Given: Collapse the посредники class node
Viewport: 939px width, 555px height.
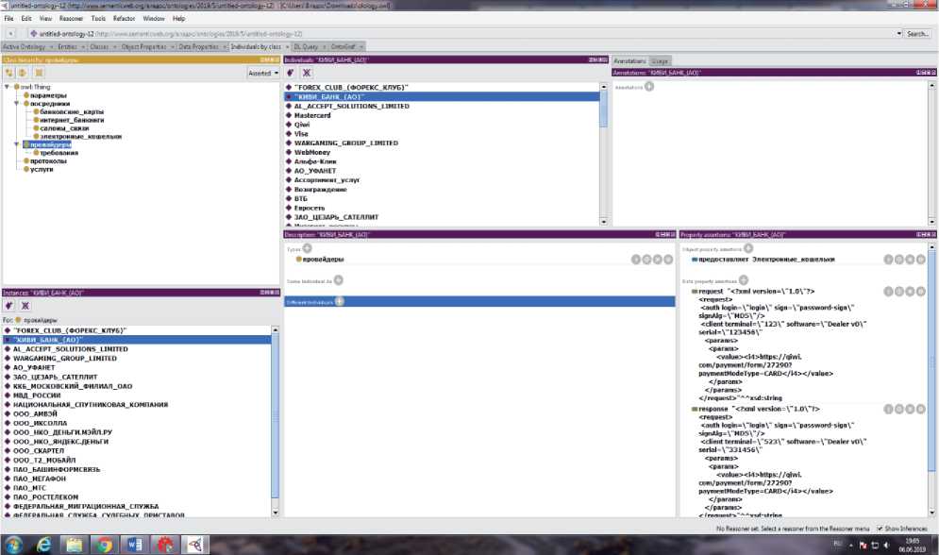Looking at the screenshot, I should tap(17, 104).
